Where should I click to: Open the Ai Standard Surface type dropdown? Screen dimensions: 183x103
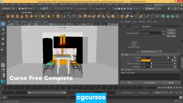(151, 51)
